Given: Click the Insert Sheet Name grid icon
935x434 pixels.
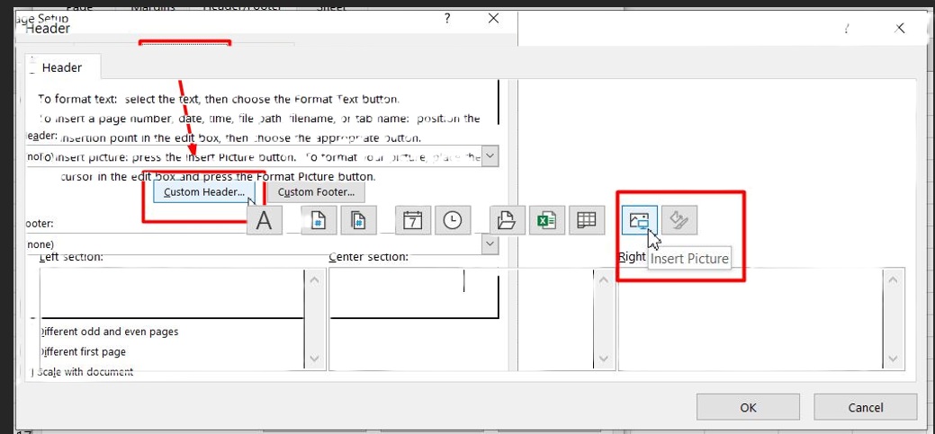Looking at the screenshot, I should [587, 220].
